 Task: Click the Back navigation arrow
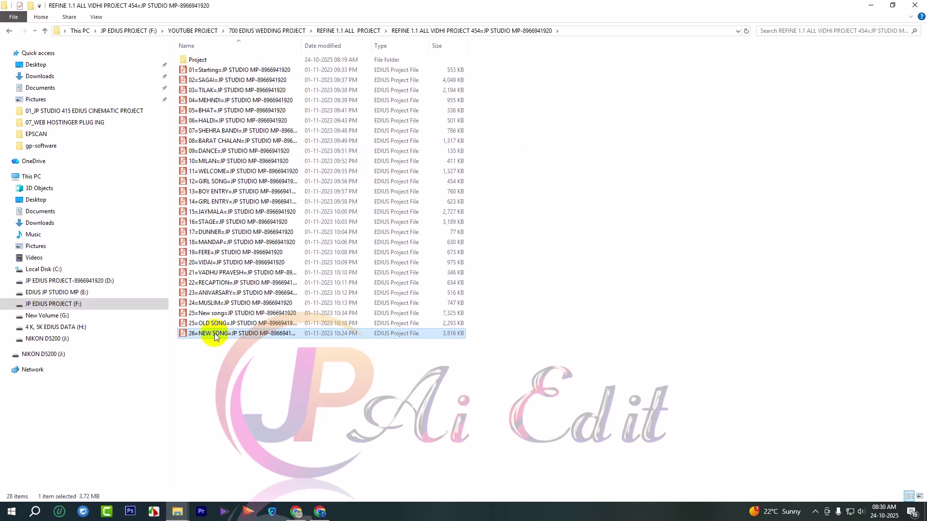pyautogui.click(x=9, y=31)
